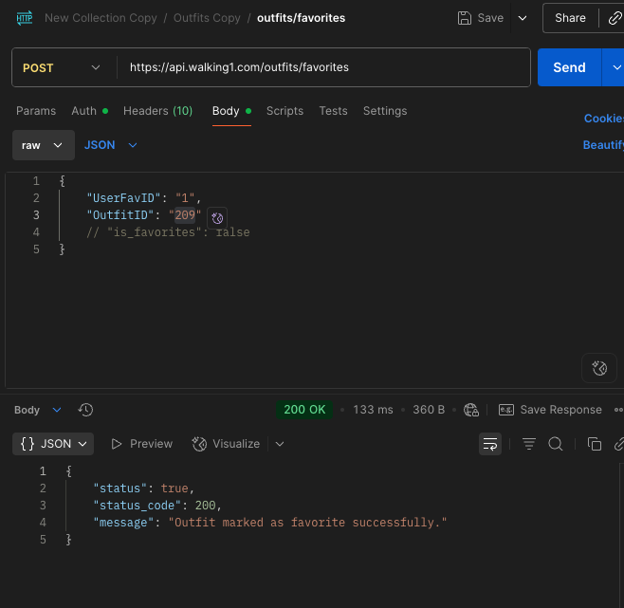Toggle word wrap in response
624x608 pixels.
coord(490,444)
